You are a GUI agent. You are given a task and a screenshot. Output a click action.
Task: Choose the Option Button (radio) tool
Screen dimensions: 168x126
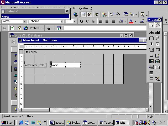[x=151, y=44]
